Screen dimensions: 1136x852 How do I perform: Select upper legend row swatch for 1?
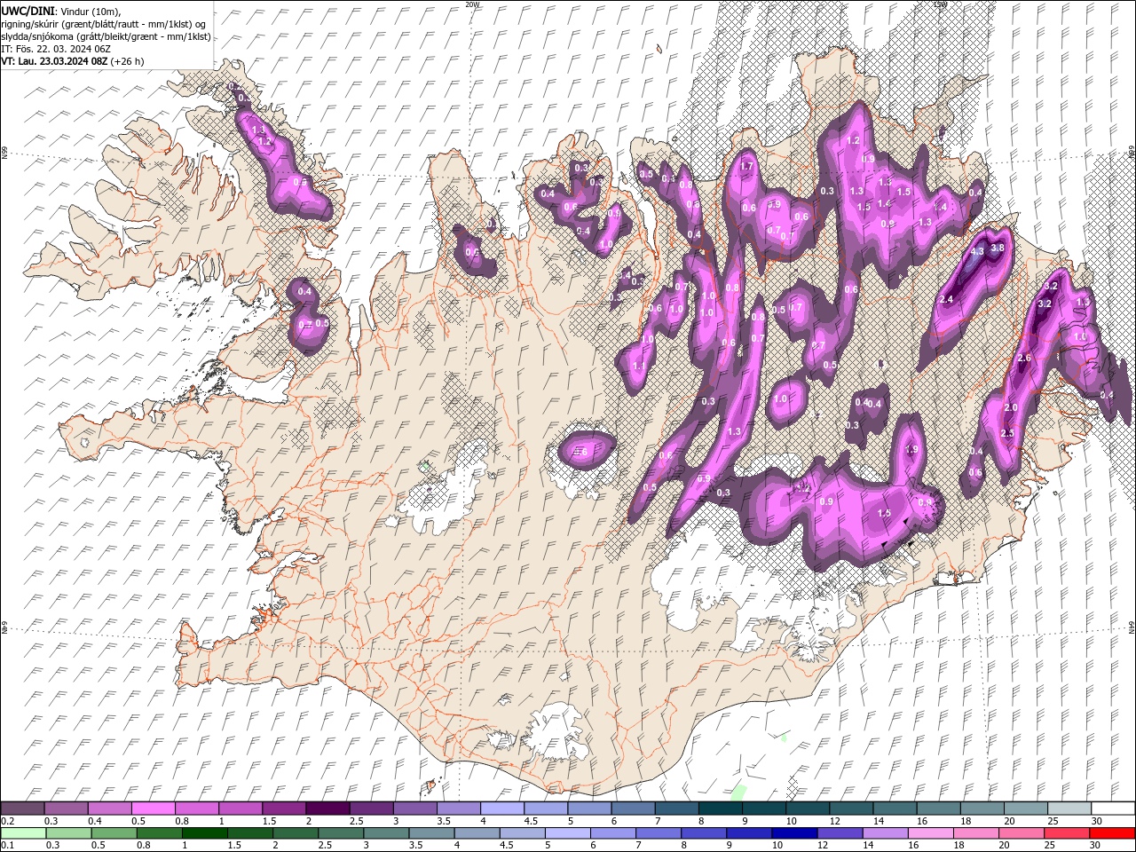tap(241, 809)
